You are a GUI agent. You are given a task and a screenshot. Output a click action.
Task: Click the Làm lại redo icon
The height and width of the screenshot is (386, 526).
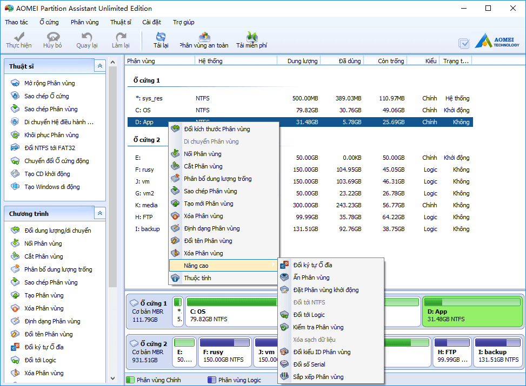coord(121,37)
